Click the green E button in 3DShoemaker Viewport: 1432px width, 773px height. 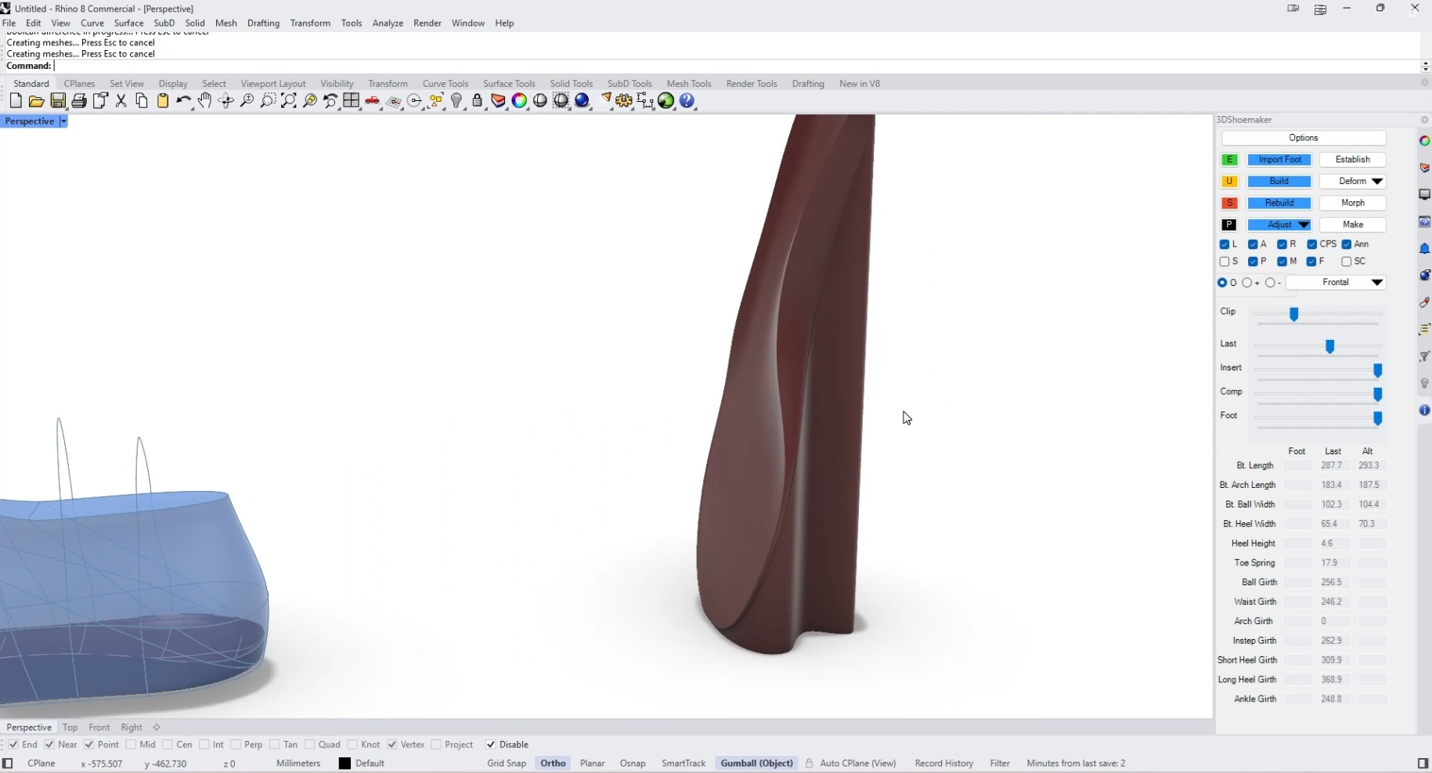click(1229, 160)
